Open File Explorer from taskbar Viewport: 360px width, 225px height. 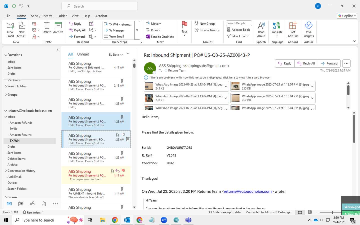tap(102, 220)
